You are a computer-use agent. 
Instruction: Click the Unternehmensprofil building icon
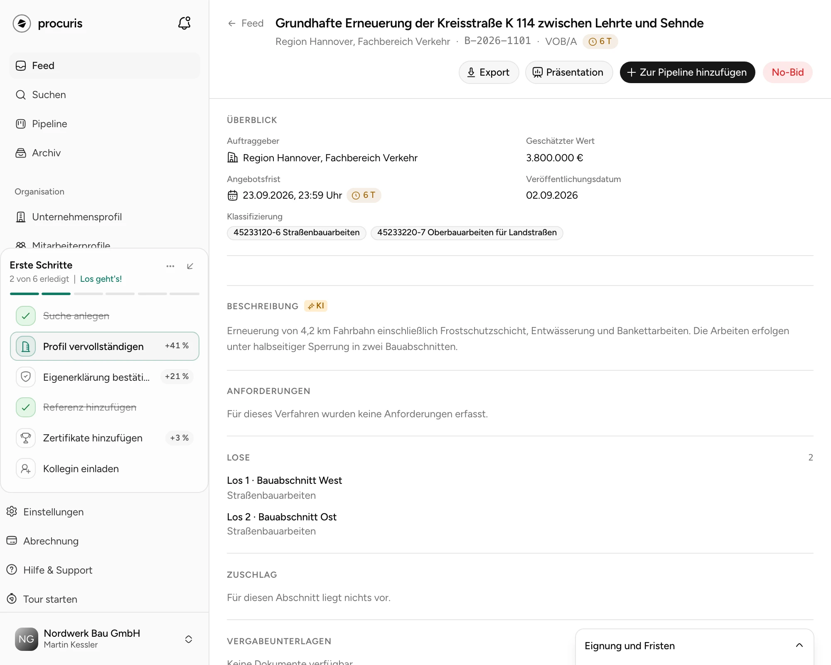(21, 217)
